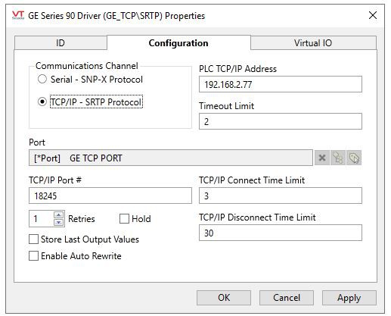The image size is (391, 316).
Task: Click the add new tag icon for Port
Action: click(354, 158)
